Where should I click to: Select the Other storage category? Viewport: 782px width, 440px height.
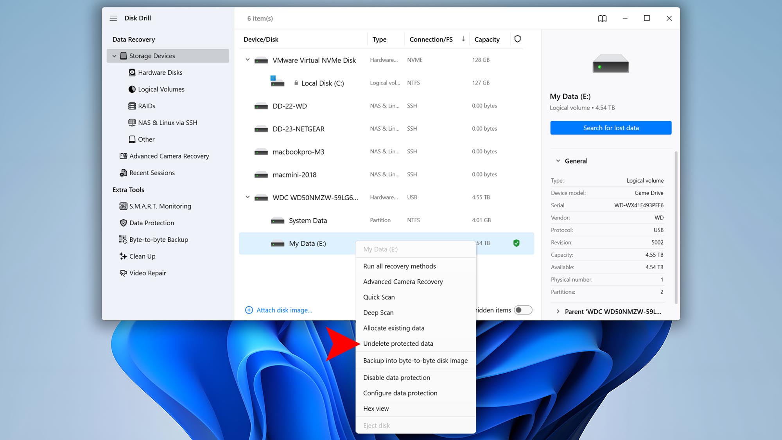[142, 139]
